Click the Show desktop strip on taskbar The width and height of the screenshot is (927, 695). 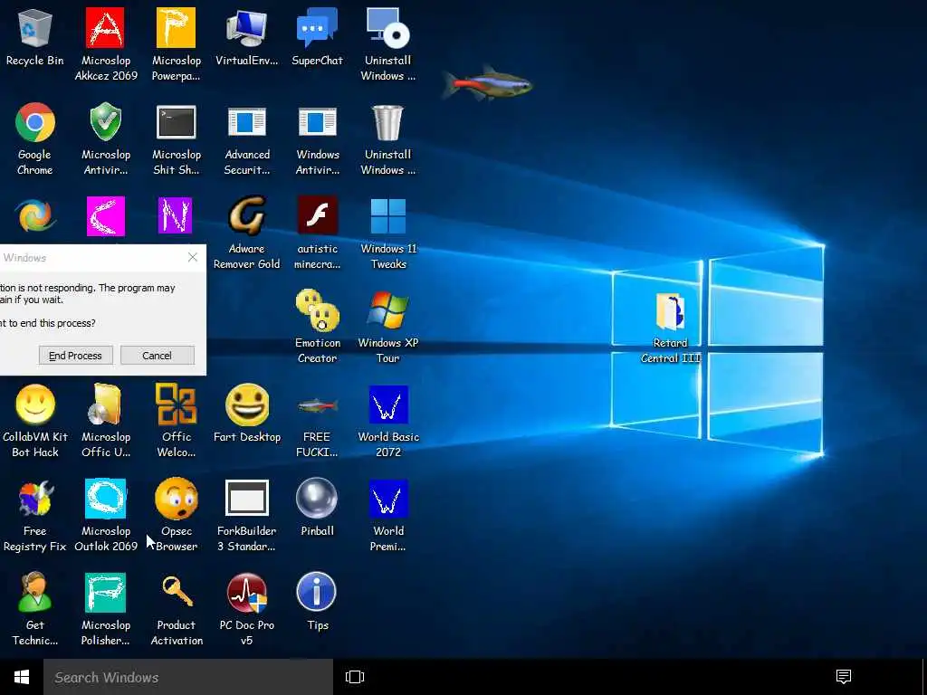(x=923, y=677)
